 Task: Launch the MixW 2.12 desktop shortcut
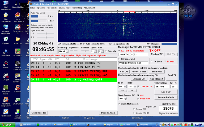pos(18,39)
